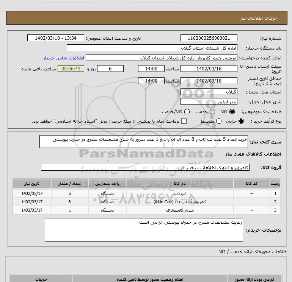Click the جزئیات اطلاعات نیاز page header

(258, 18)
